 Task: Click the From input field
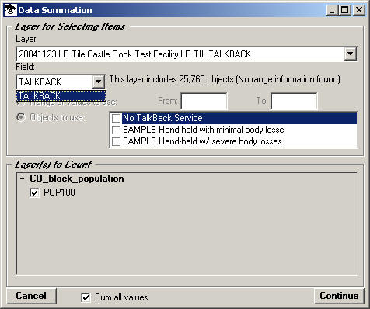click(204, 101)
